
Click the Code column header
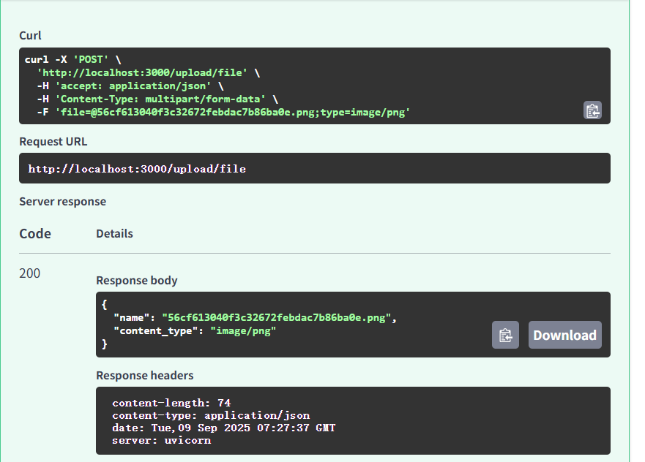[x=35, y=233]
